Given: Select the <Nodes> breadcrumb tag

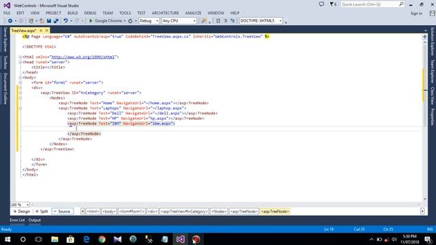Looking at the screenshot, I should 219,212.
